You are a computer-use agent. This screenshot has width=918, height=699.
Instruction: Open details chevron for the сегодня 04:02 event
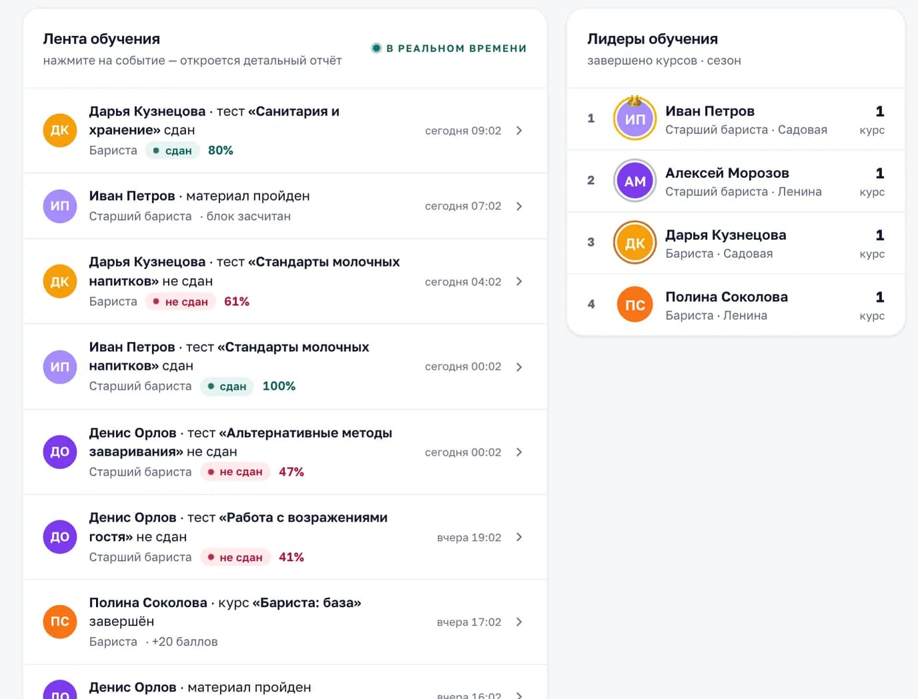click(x=519, y=281)
